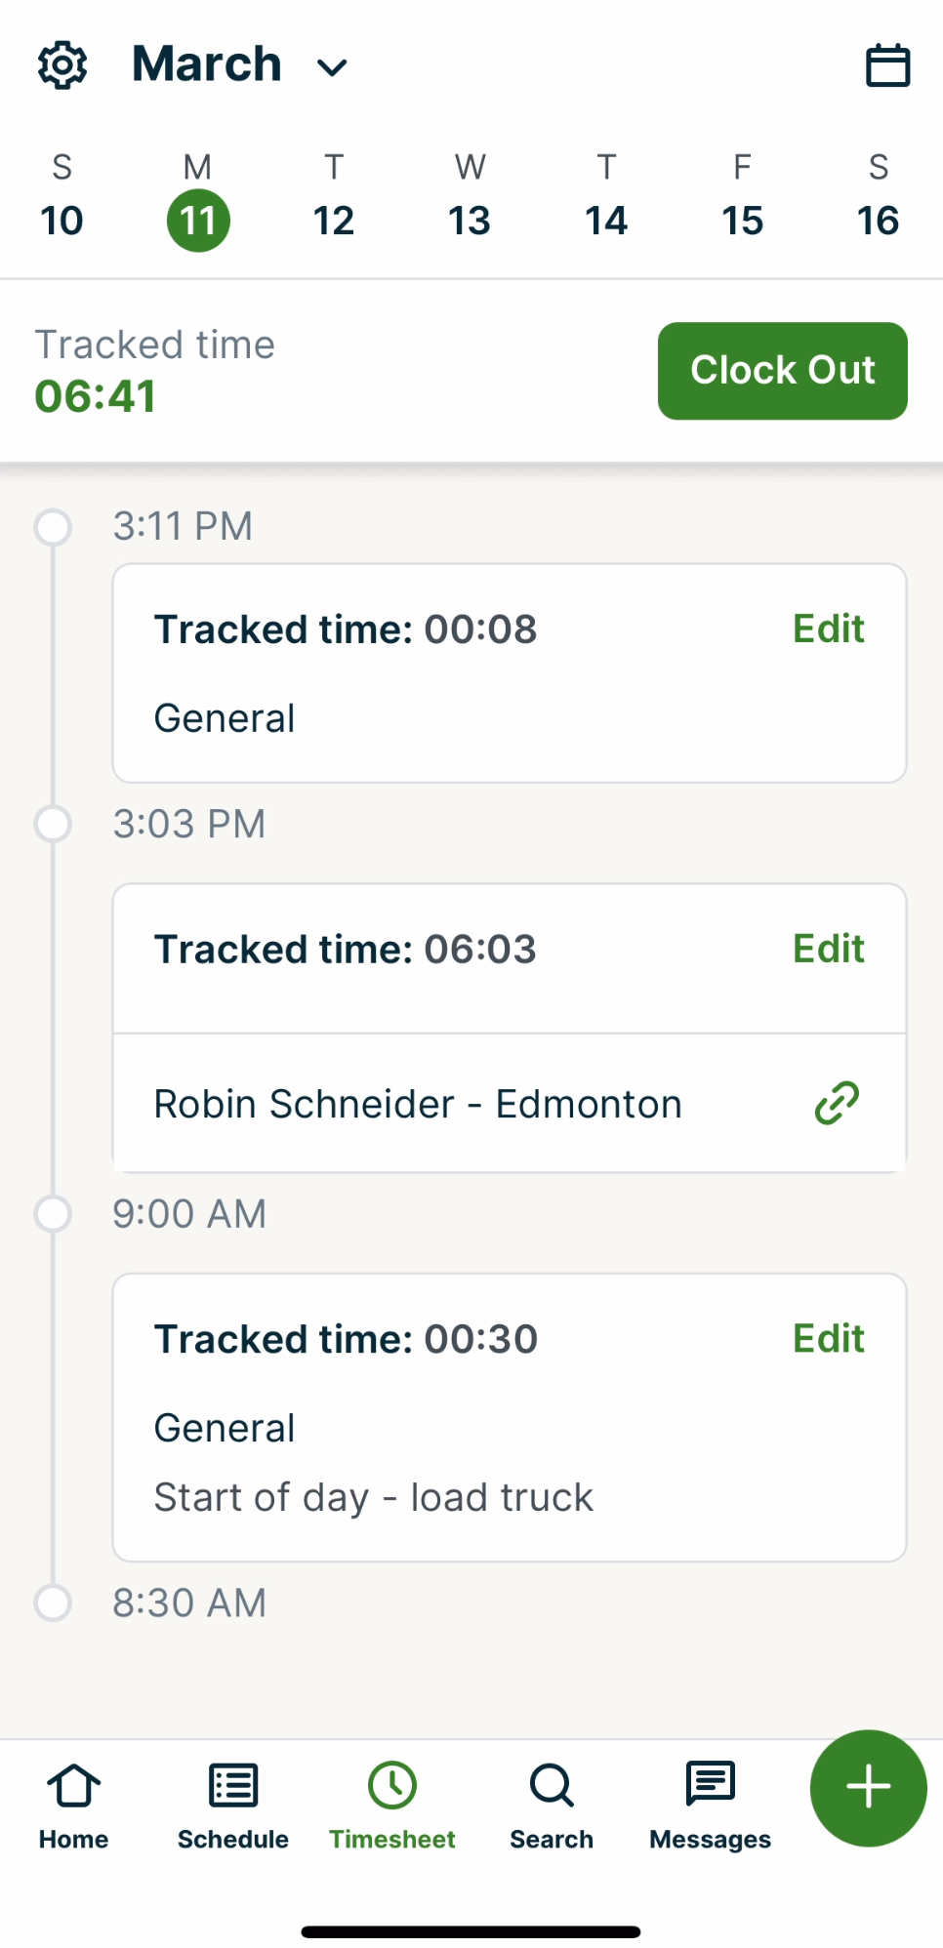Click the 3:03 PM timeline marker

point(53,824)
